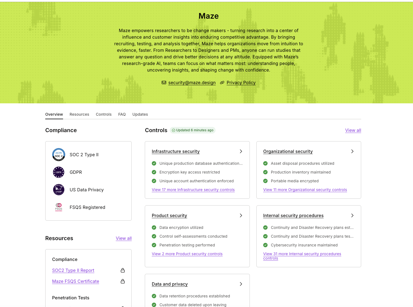Click green check beside Control self-assessments conducted

coord(154,236)
